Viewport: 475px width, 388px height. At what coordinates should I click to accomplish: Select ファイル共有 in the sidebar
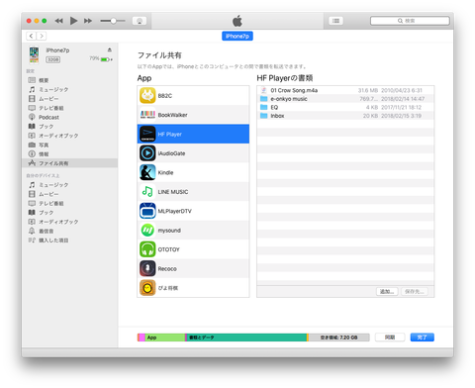click(x=69, y=163)
